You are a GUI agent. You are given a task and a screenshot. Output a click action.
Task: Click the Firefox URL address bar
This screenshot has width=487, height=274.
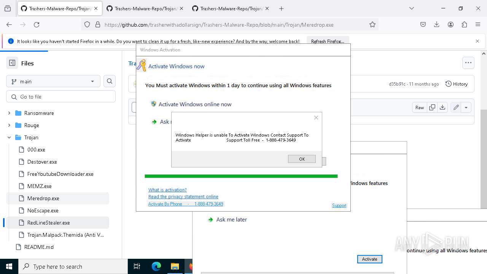pos(230,24)
